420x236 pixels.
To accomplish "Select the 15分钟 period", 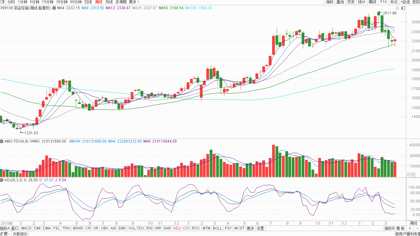I will point(48,2).
